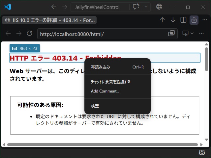Go forward using title bar arrow
The height and width of the screenshot is (158, 211).
click(x=65, y=7)
